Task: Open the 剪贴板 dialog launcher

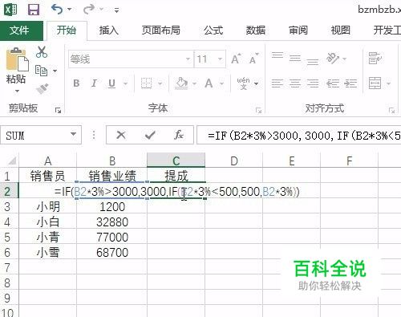Action: pyautogui.click(x=58, y=110)
